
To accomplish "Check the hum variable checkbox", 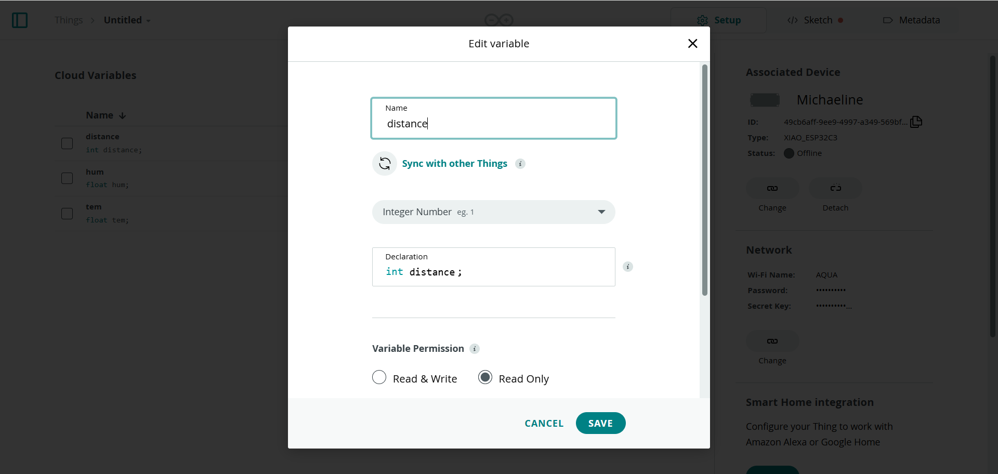I will click(67, 178).
